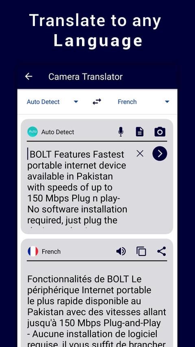195x347 pixels.
Task: Click inside the BOLT Features input text
Action: [x=77, y=187]
